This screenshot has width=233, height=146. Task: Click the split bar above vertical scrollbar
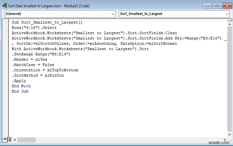coord(230,20)
